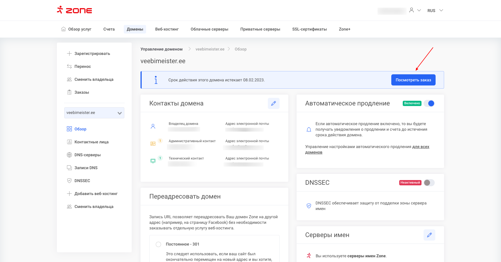Open the veebimeister.ee domain dropdown
This screenshot has width=501, height=262.
[x=94, y=113]
